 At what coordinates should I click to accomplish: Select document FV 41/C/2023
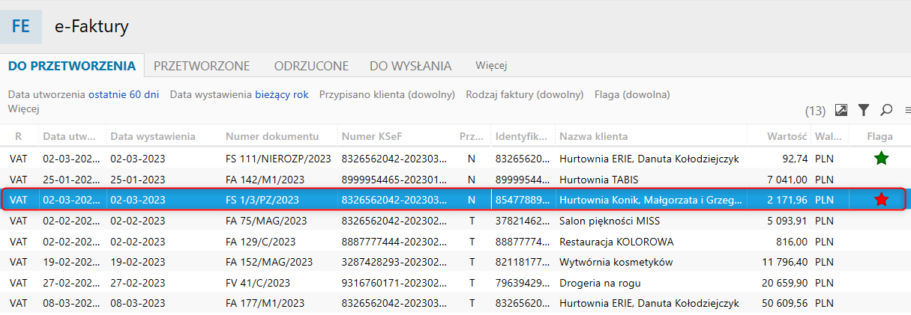tap(257, 283)
